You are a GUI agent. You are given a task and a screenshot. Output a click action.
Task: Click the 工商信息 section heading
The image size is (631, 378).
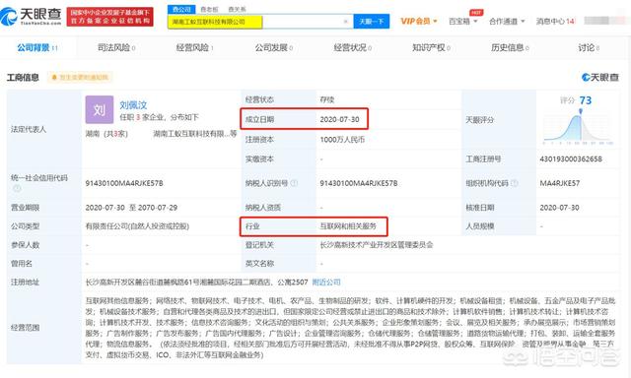[23, 78]
